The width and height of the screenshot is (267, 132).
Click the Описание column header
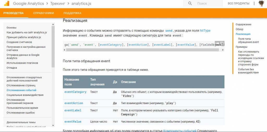[128, 82]
